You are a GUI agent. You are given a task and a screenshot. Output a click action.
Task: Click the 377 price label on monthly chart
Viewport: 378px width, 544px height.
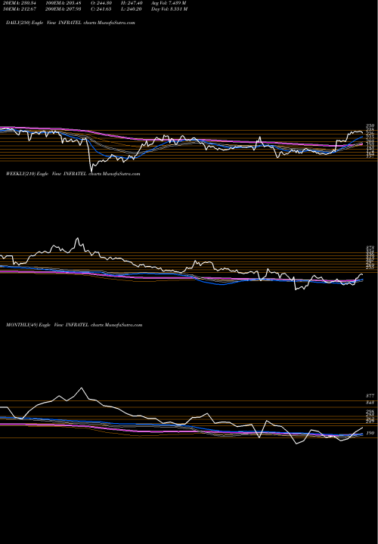(370, 395)
